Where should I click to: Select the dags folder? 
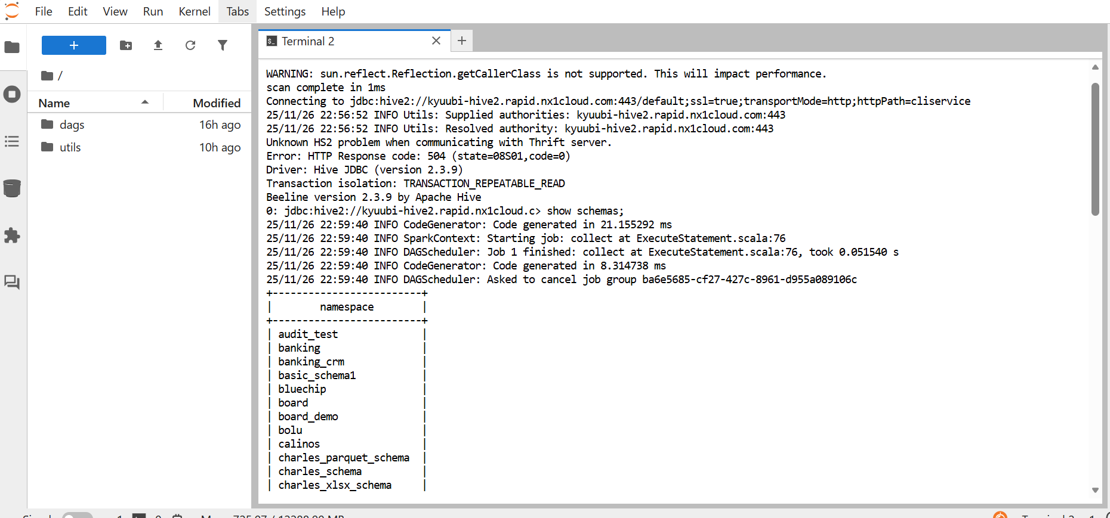click(x=140, y=125)
